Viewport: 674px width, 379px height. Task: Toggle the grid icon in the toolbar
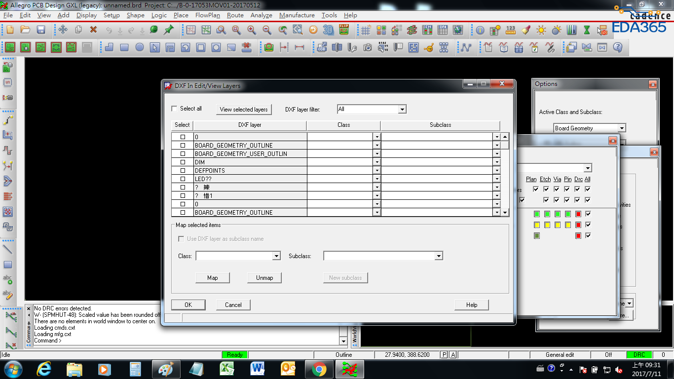(366, 30)
